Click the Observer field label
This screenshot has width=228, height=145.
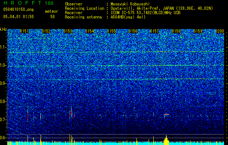(x=74, y=4)
